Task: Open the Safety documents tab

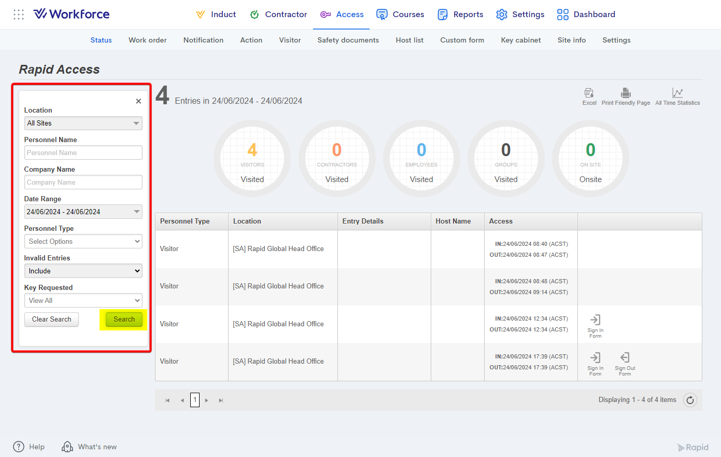Action: tap(348, 40)
